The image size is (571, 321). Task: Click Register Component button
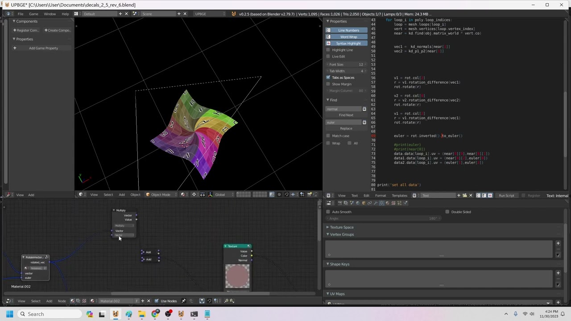tap(26, 30)
